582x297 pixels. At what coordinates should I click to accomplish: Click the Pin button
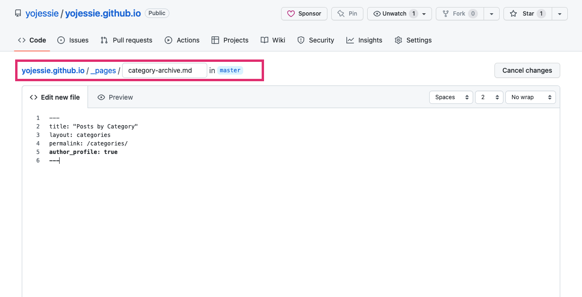click(347, 14)
